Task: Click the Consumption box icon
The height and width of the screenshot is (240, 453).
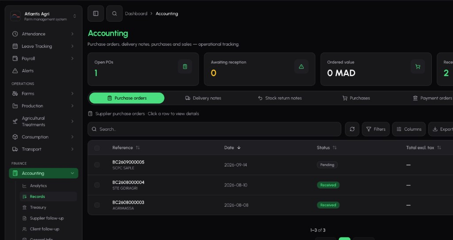Action: click(15, 137)
